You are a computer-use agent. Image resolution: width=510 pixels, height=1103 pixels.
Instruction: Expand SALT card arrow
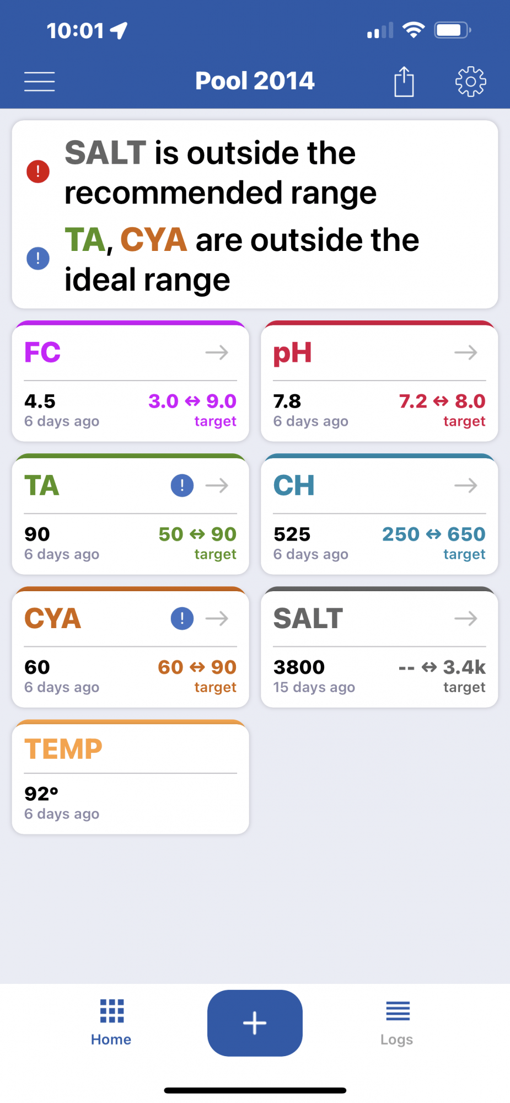466,618
